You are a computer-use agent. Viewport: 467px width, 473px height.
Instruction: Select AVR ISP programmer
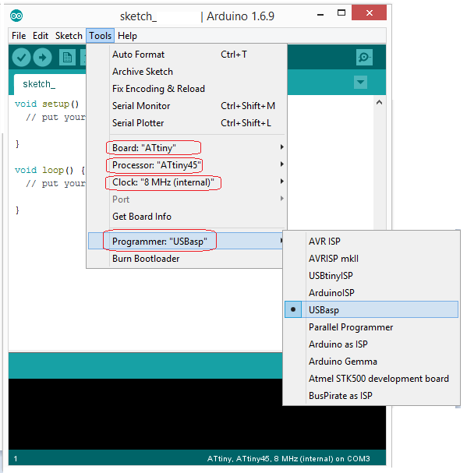[371, 241]
